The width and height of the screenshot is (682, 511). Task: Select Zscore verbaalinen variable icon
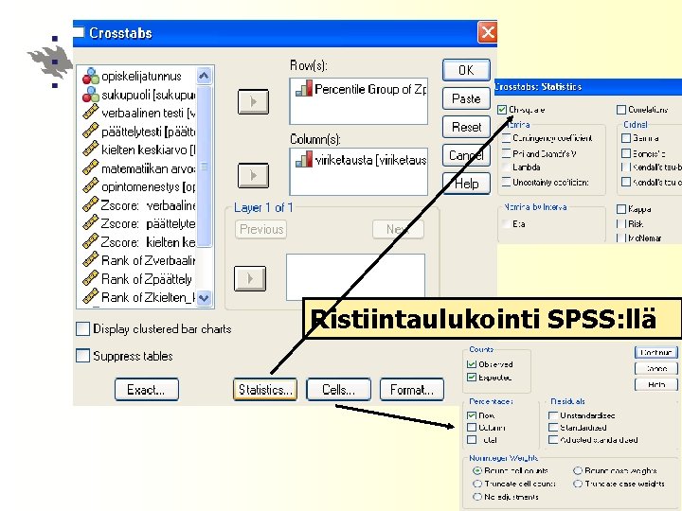click(91, 204)
